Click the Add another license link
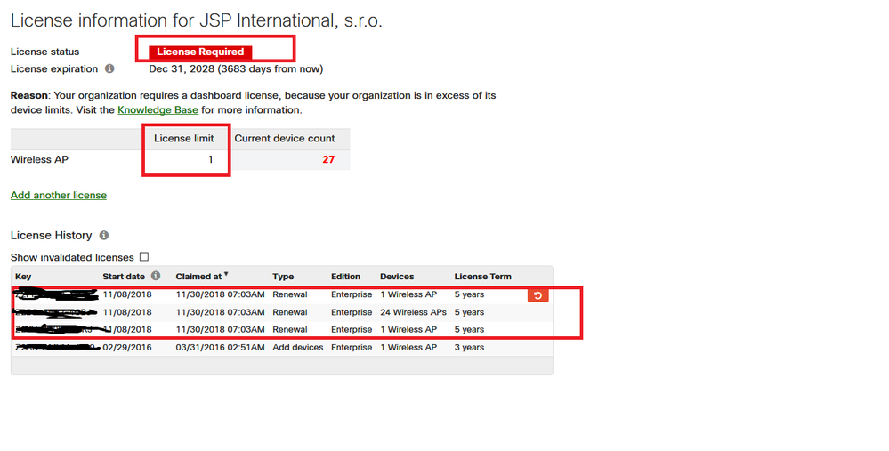The width and height of the screenshot is (889, 451). pos(58,195)
